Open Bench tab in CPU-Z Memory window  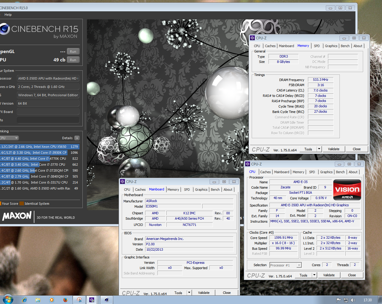[x=345, y=46]
